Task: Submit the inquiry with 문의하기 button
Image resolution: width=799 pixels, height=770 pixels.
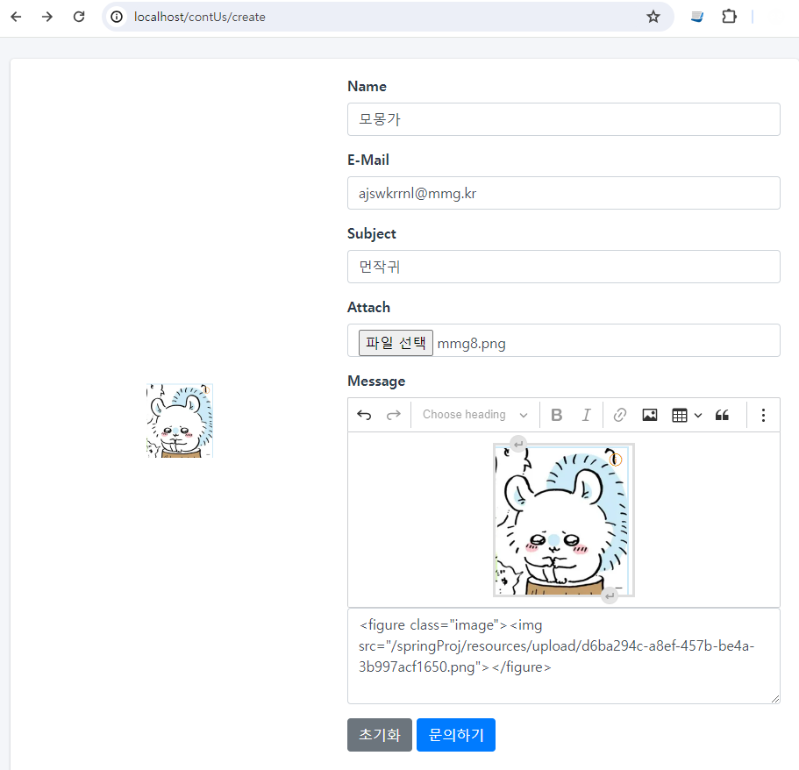Action: (x=456, y=735)
